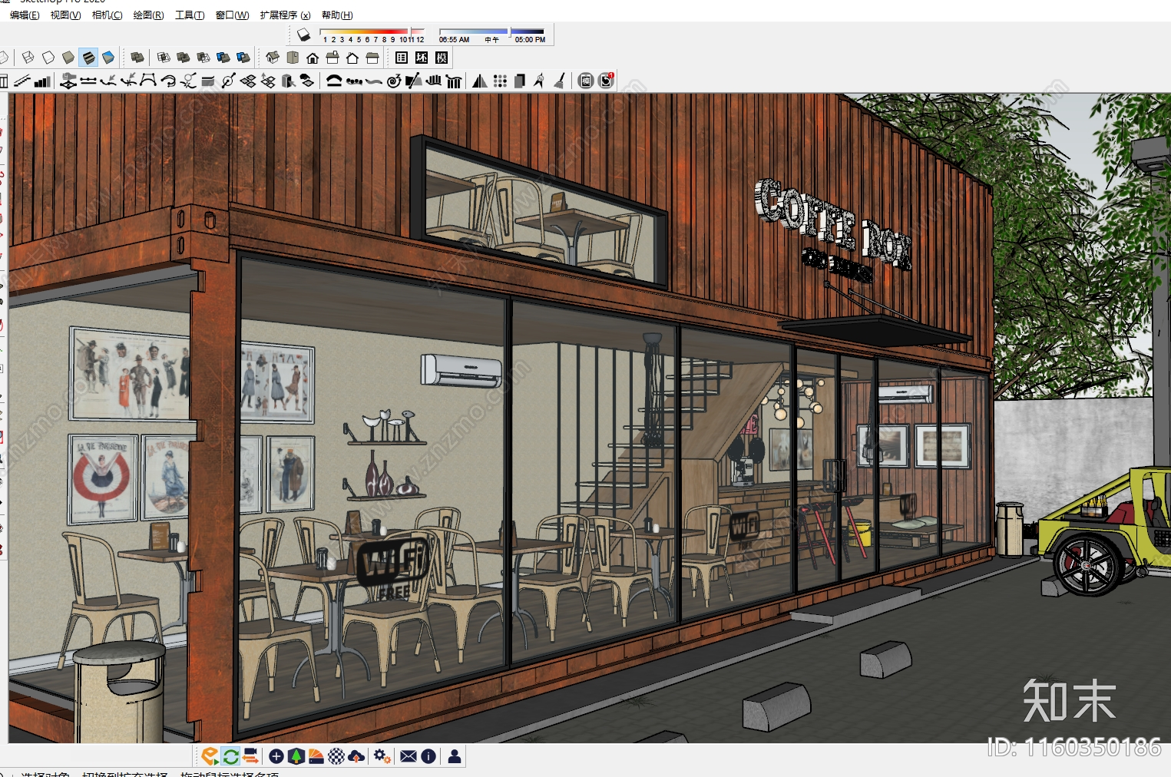Open the 帮助(H) menu
Image resolution: width=1171 pixels, height=777 pixels.
click(x=337, y=15)
